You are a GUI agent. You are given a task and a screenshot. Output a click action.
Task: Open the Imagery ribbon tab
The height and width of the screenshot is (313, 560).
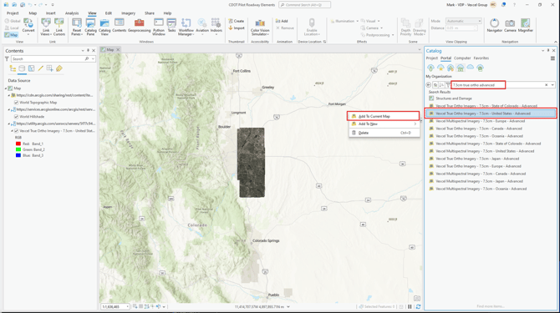point(128,13)
